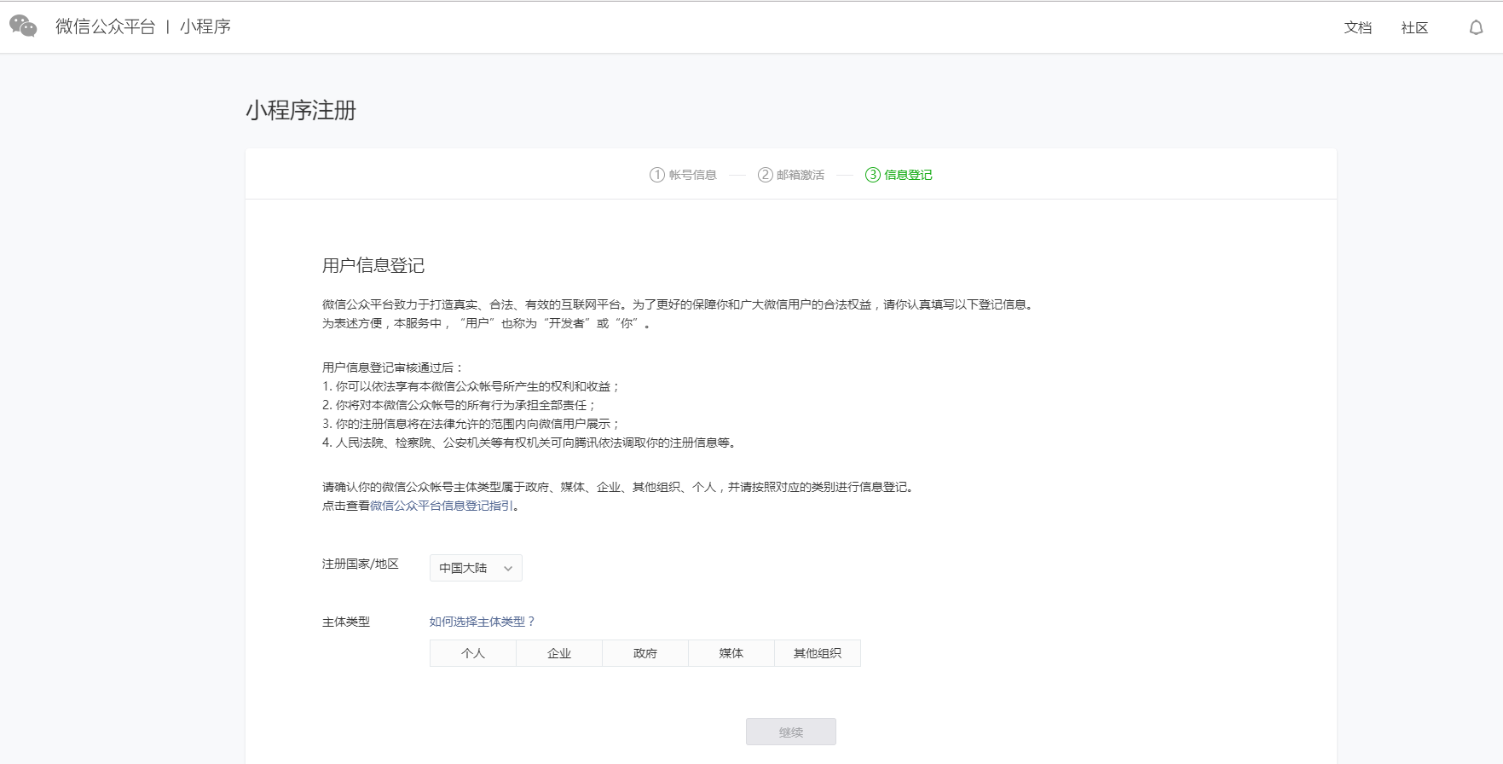This screenshot has height=764, width=1503.
Task: Choose 个人 as subject type
Action: [473, 653]
